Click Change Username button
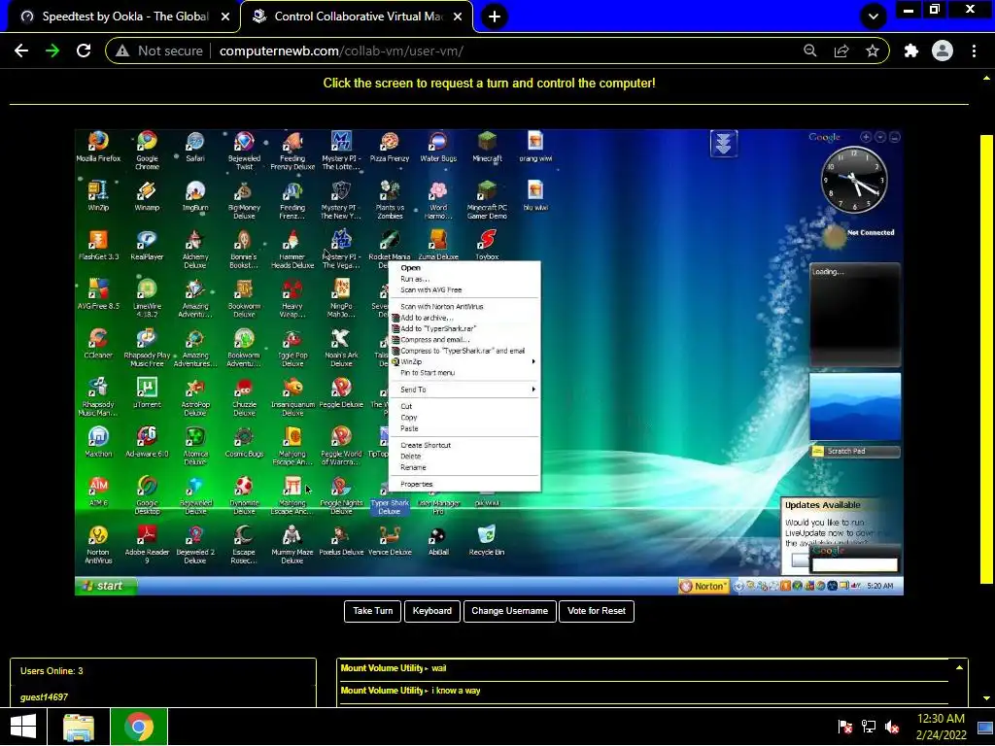Screen dimensions: 995x746 pyautogui.click(x=509, y=611)
